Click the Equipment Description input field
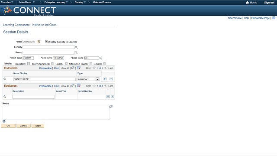The height and width of the screenshot is (156, 277). click(x=34, y=97)
